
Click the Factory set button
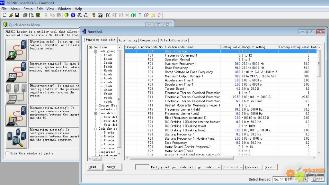[160, 167]
